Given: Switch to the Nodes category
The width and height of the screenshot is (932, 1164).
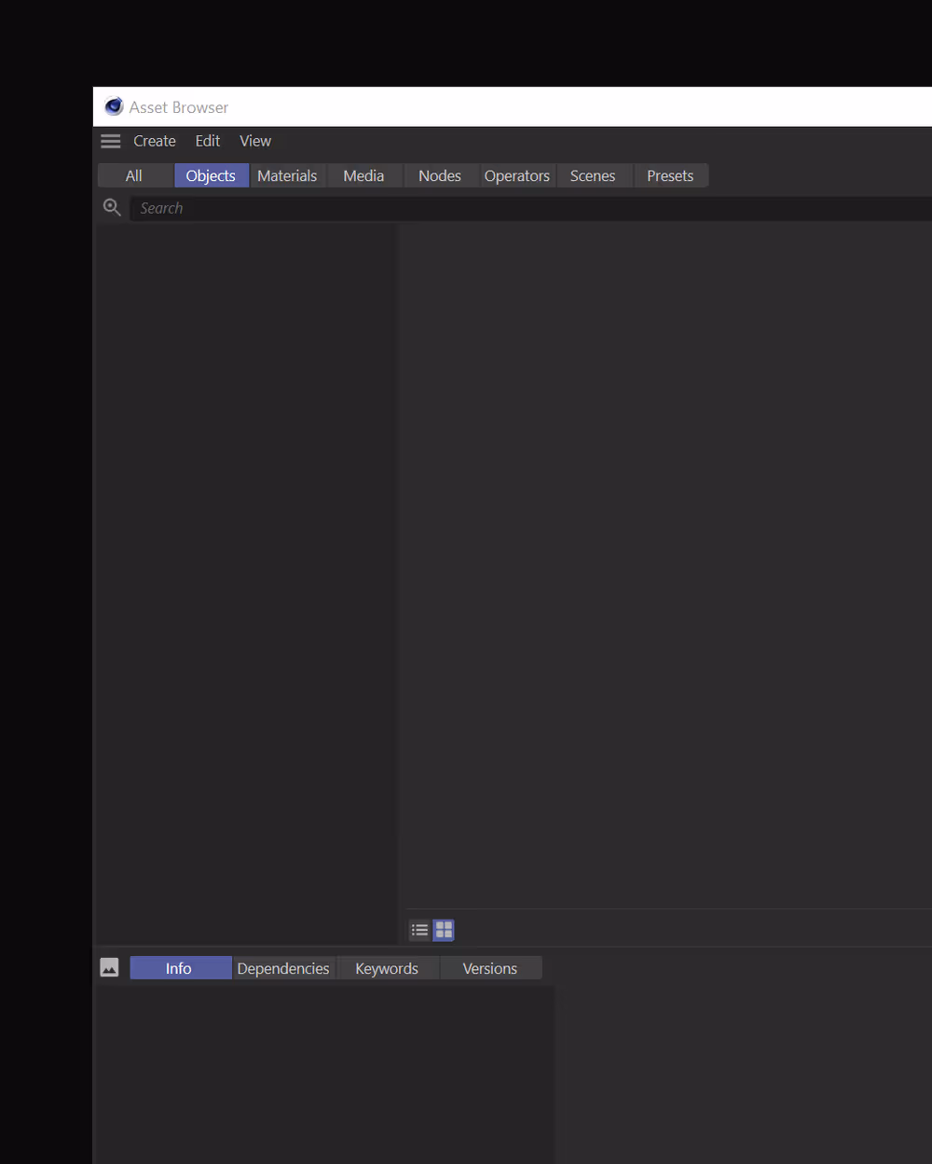Looking at the screenshot, I should point(439,175).
